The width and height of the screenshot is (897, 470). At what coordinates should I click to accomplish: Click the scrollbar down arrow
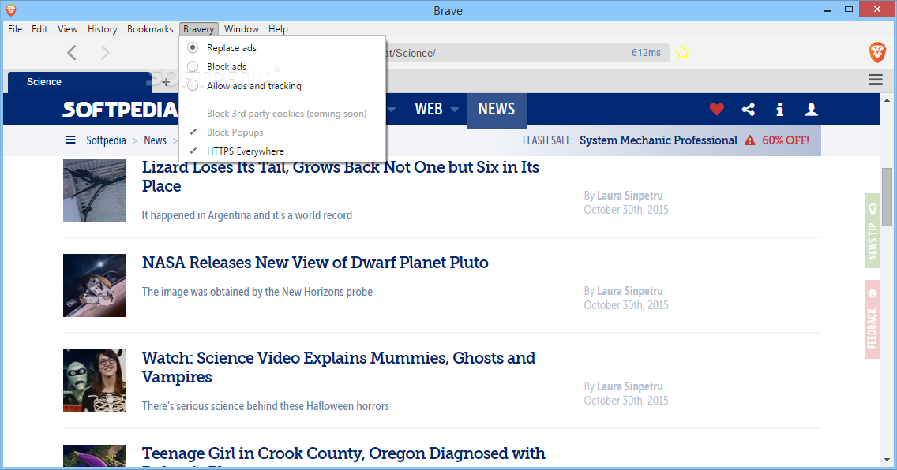click(888, 459)
